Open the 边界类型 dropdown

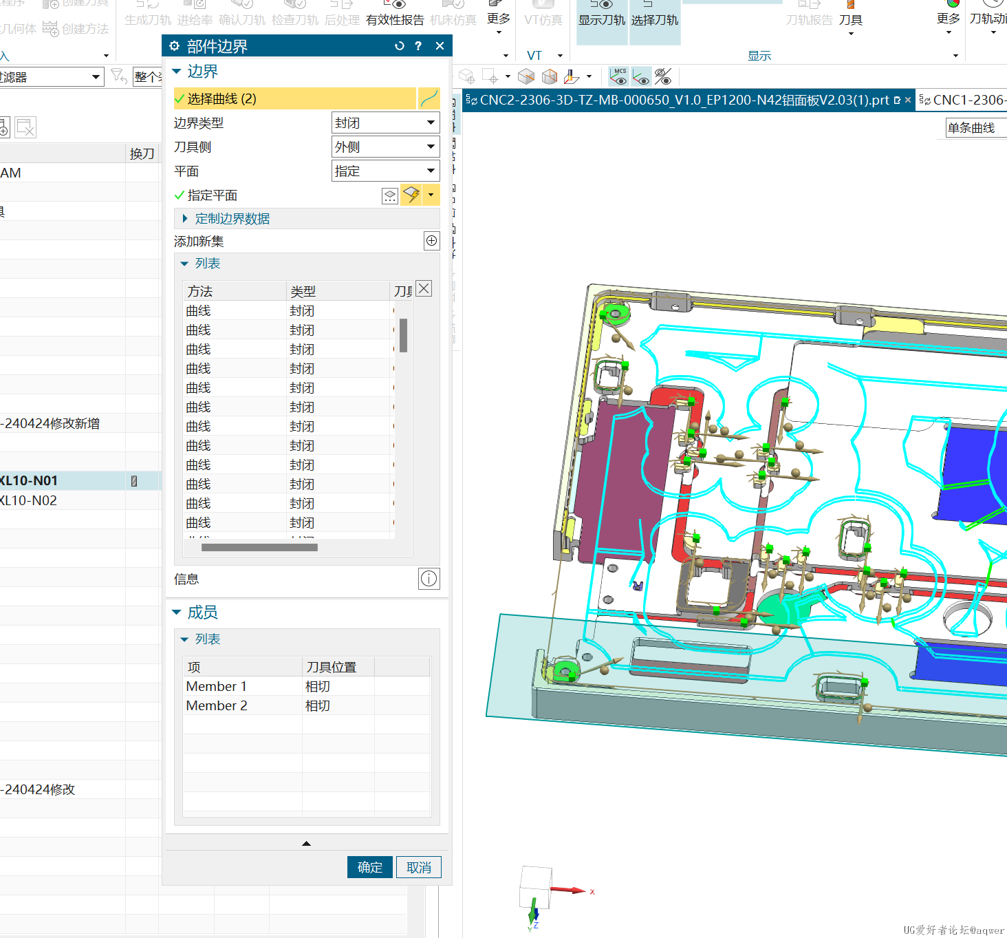[x=385, y=122]
